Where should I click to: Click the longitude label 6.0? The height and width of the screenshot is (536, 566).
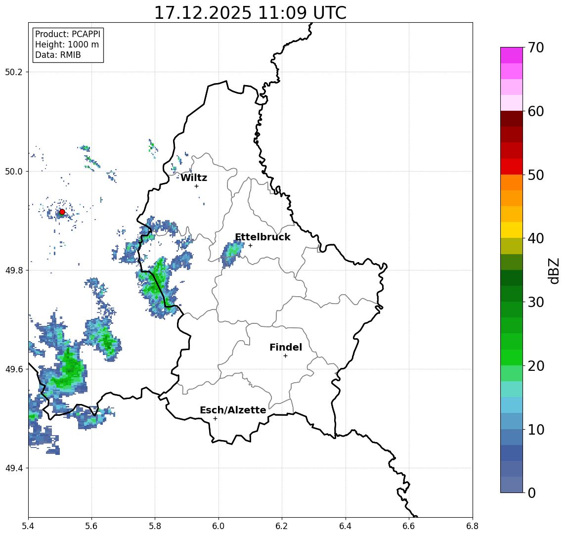[x=218, y=526]
